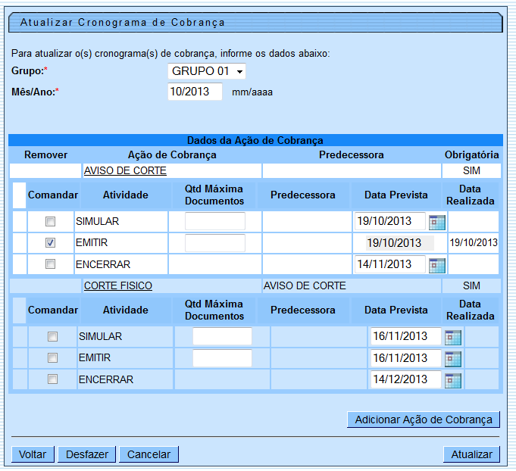Open the CORTE FISICO link

point(117,286)
